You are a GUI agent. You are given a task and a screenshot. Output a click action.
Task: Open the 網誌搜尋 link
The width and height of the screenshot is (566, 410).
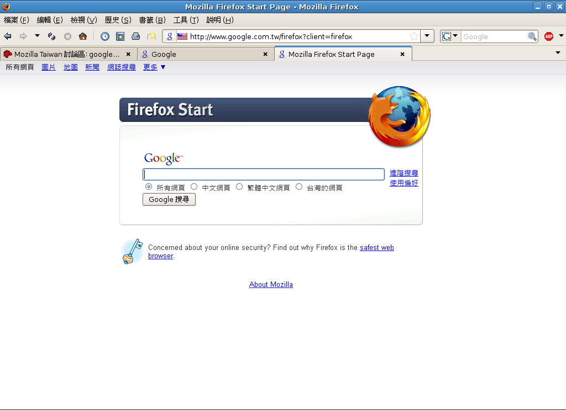(x=122, y=67)
